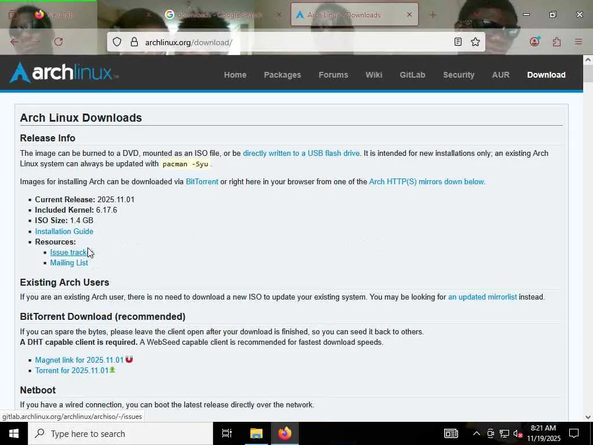Open the News and interests taskbar icon

(x=451, y=433)
